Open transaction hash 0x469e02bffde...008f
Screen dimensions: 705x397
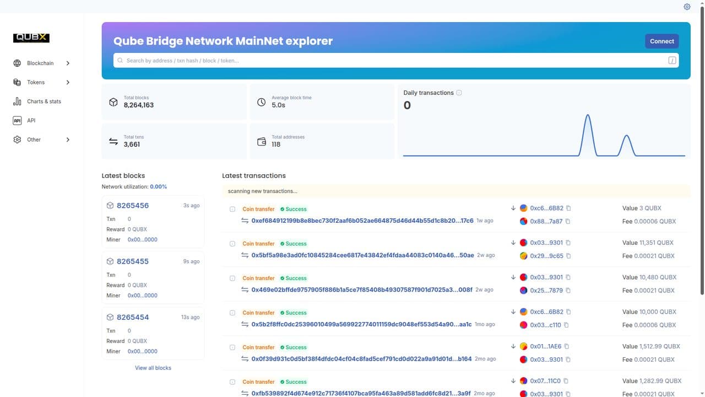pyautogui.click(x=362, y=289)
